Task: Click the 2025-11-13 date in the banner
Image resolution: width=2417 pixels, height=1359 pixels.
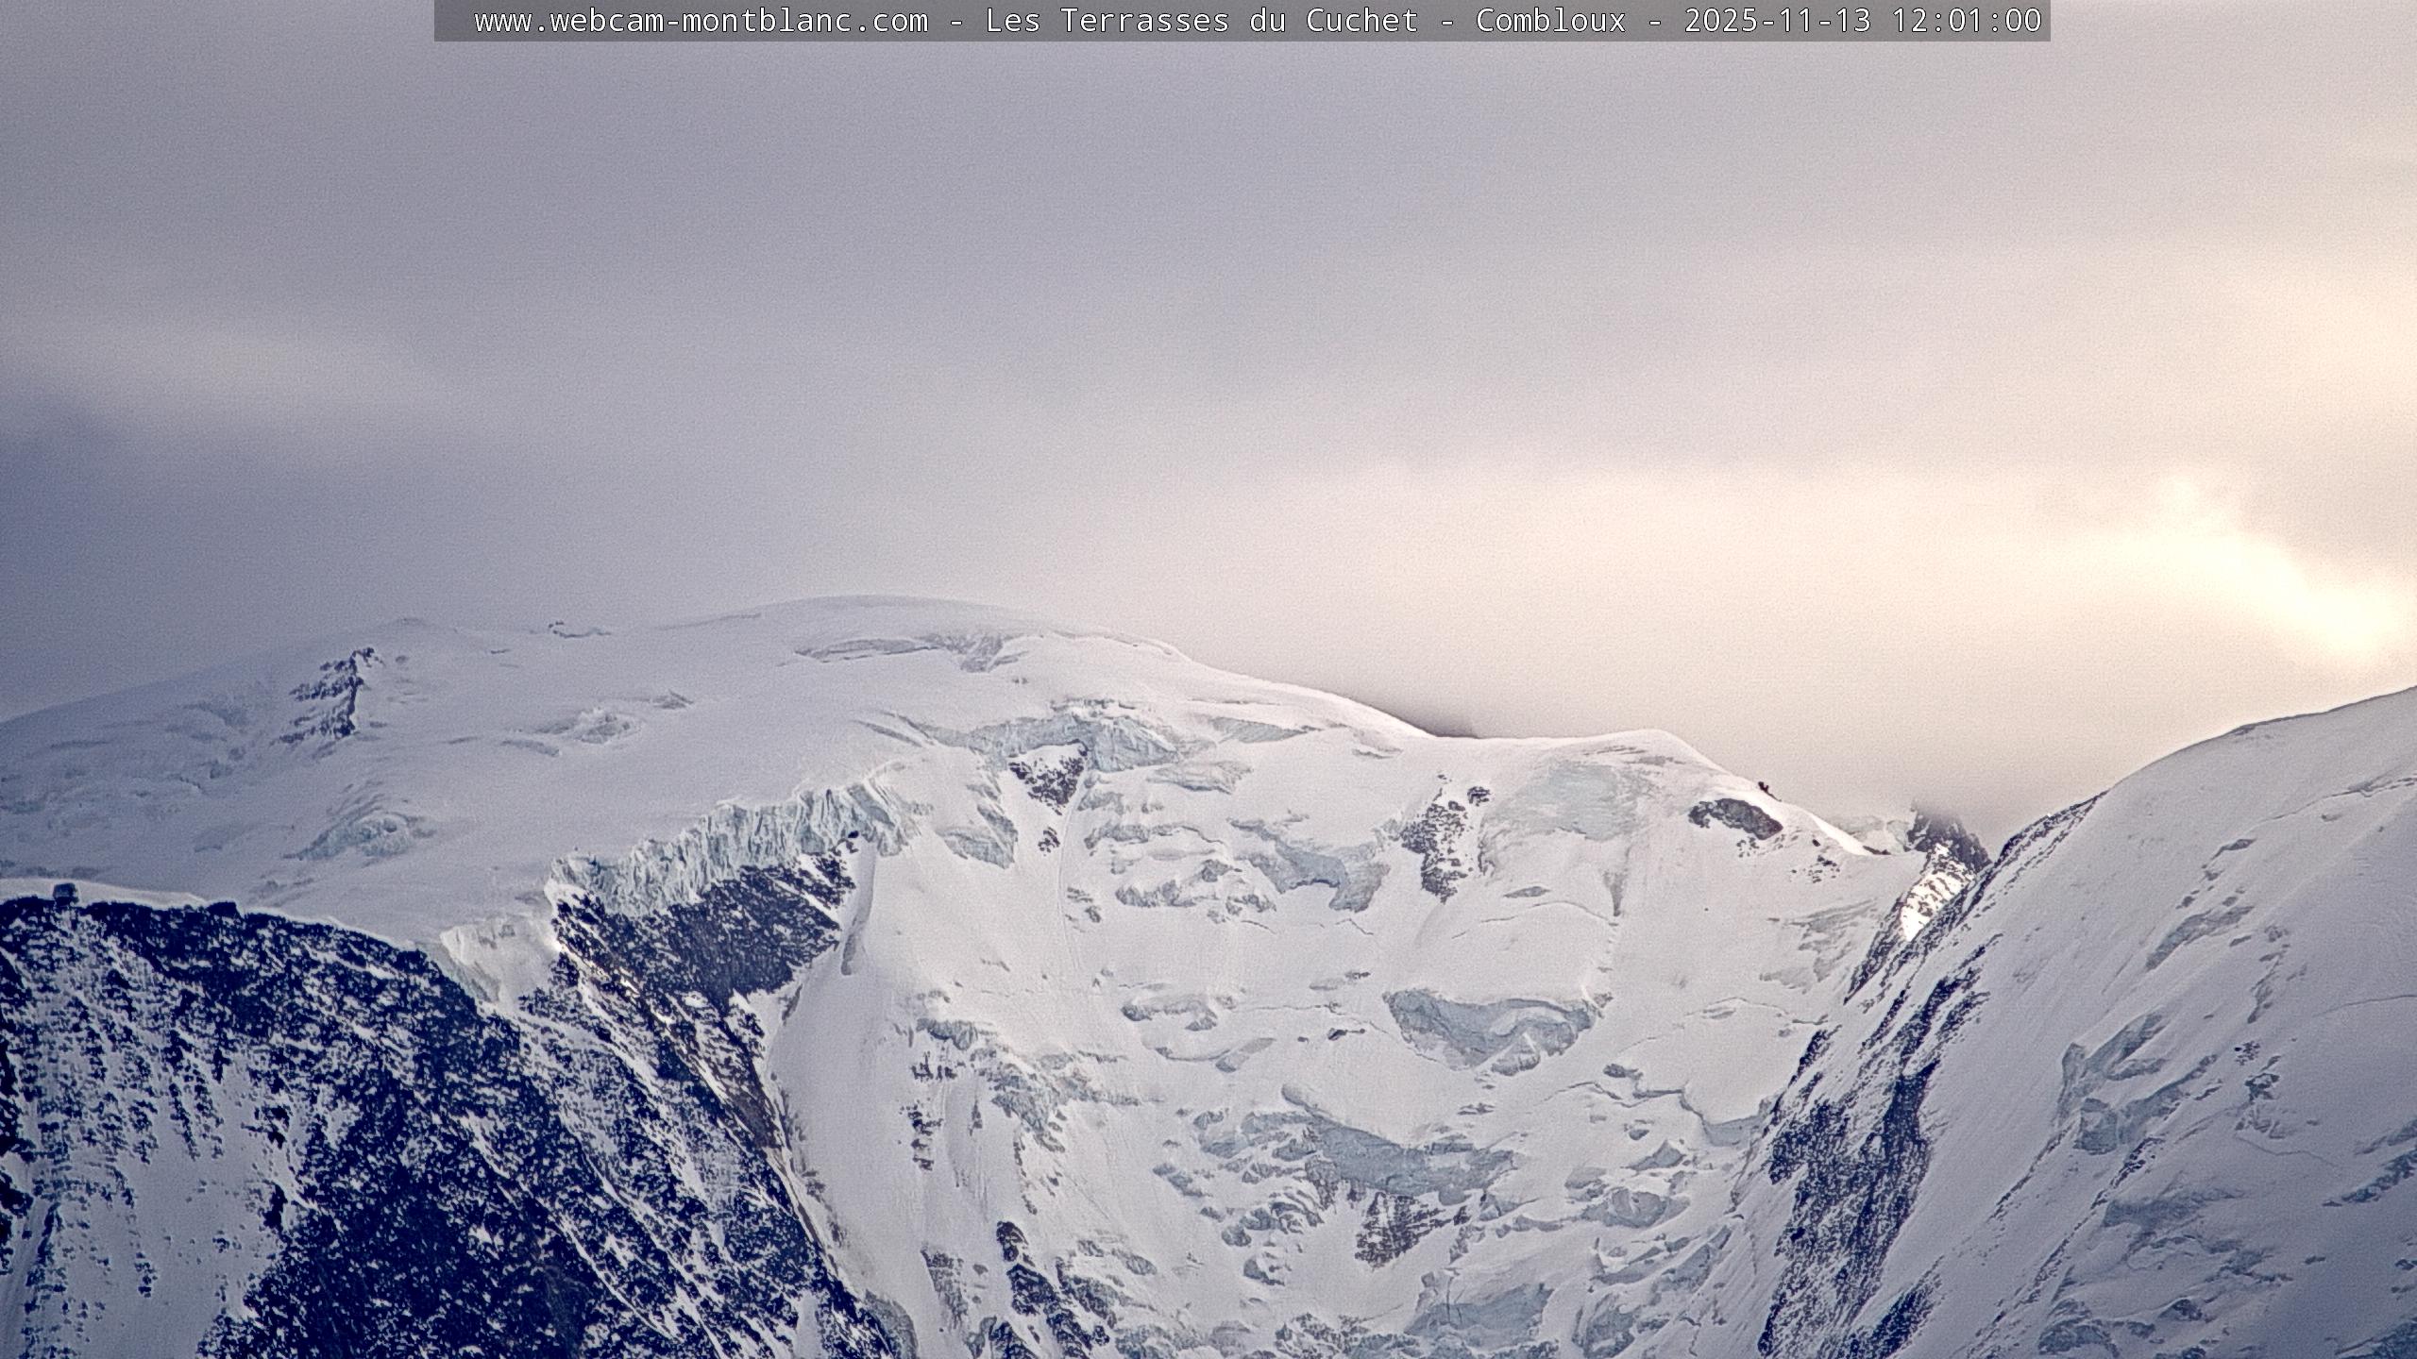Action: (x=1777, y=21)
